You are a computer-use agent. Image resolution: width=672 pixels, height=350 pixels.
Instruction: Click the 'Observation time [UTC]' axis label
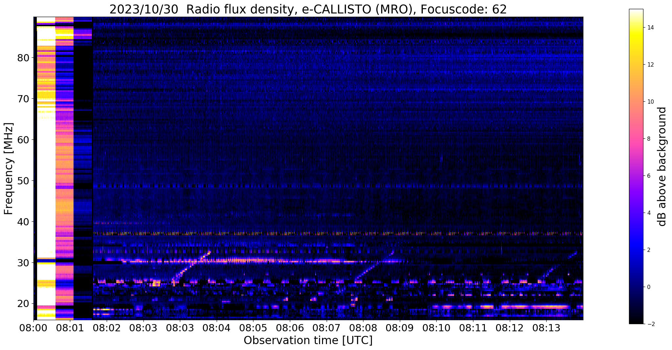tap(308, 340)
